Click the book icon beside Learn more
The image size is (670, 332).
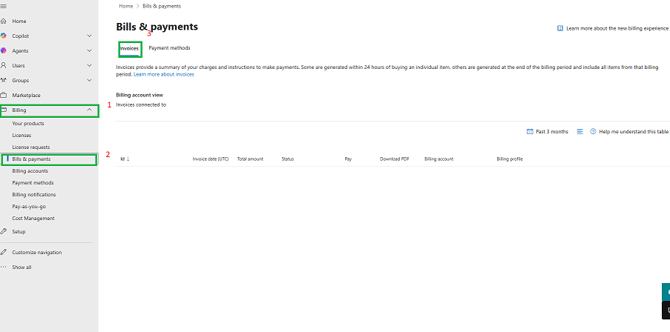(559, 28)
